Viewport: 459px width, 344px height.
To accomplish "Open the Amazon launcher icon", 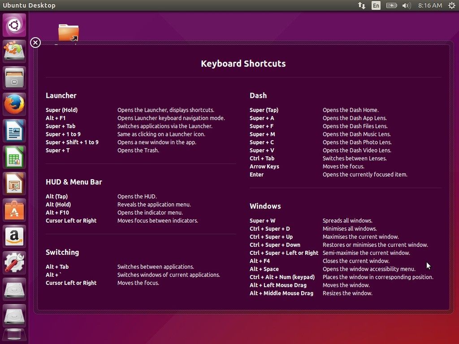I will [14, 236].
